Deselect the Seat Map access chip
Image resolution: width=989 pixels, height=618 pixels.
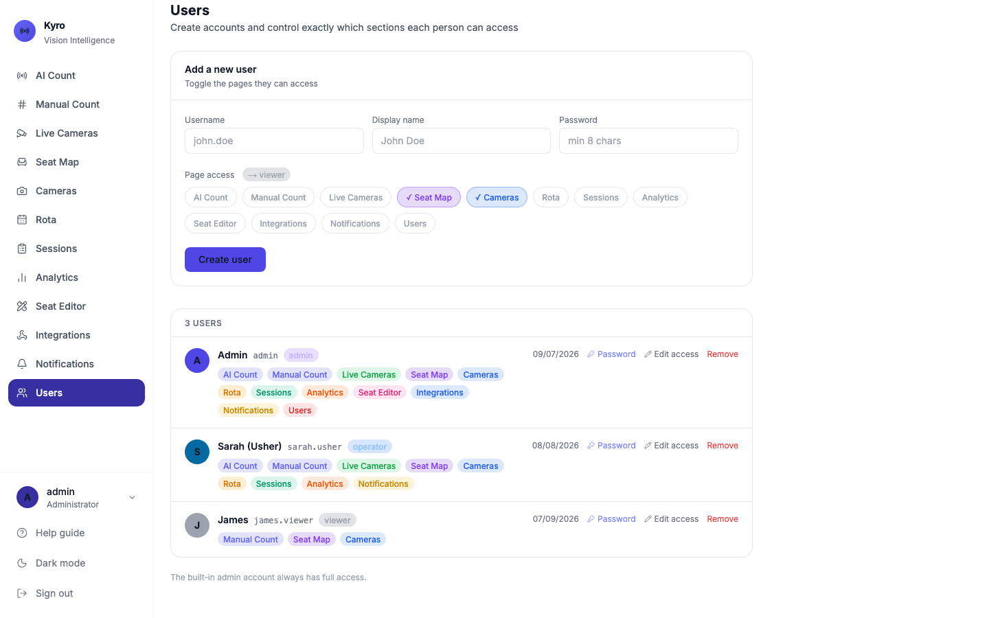[429, 198]
